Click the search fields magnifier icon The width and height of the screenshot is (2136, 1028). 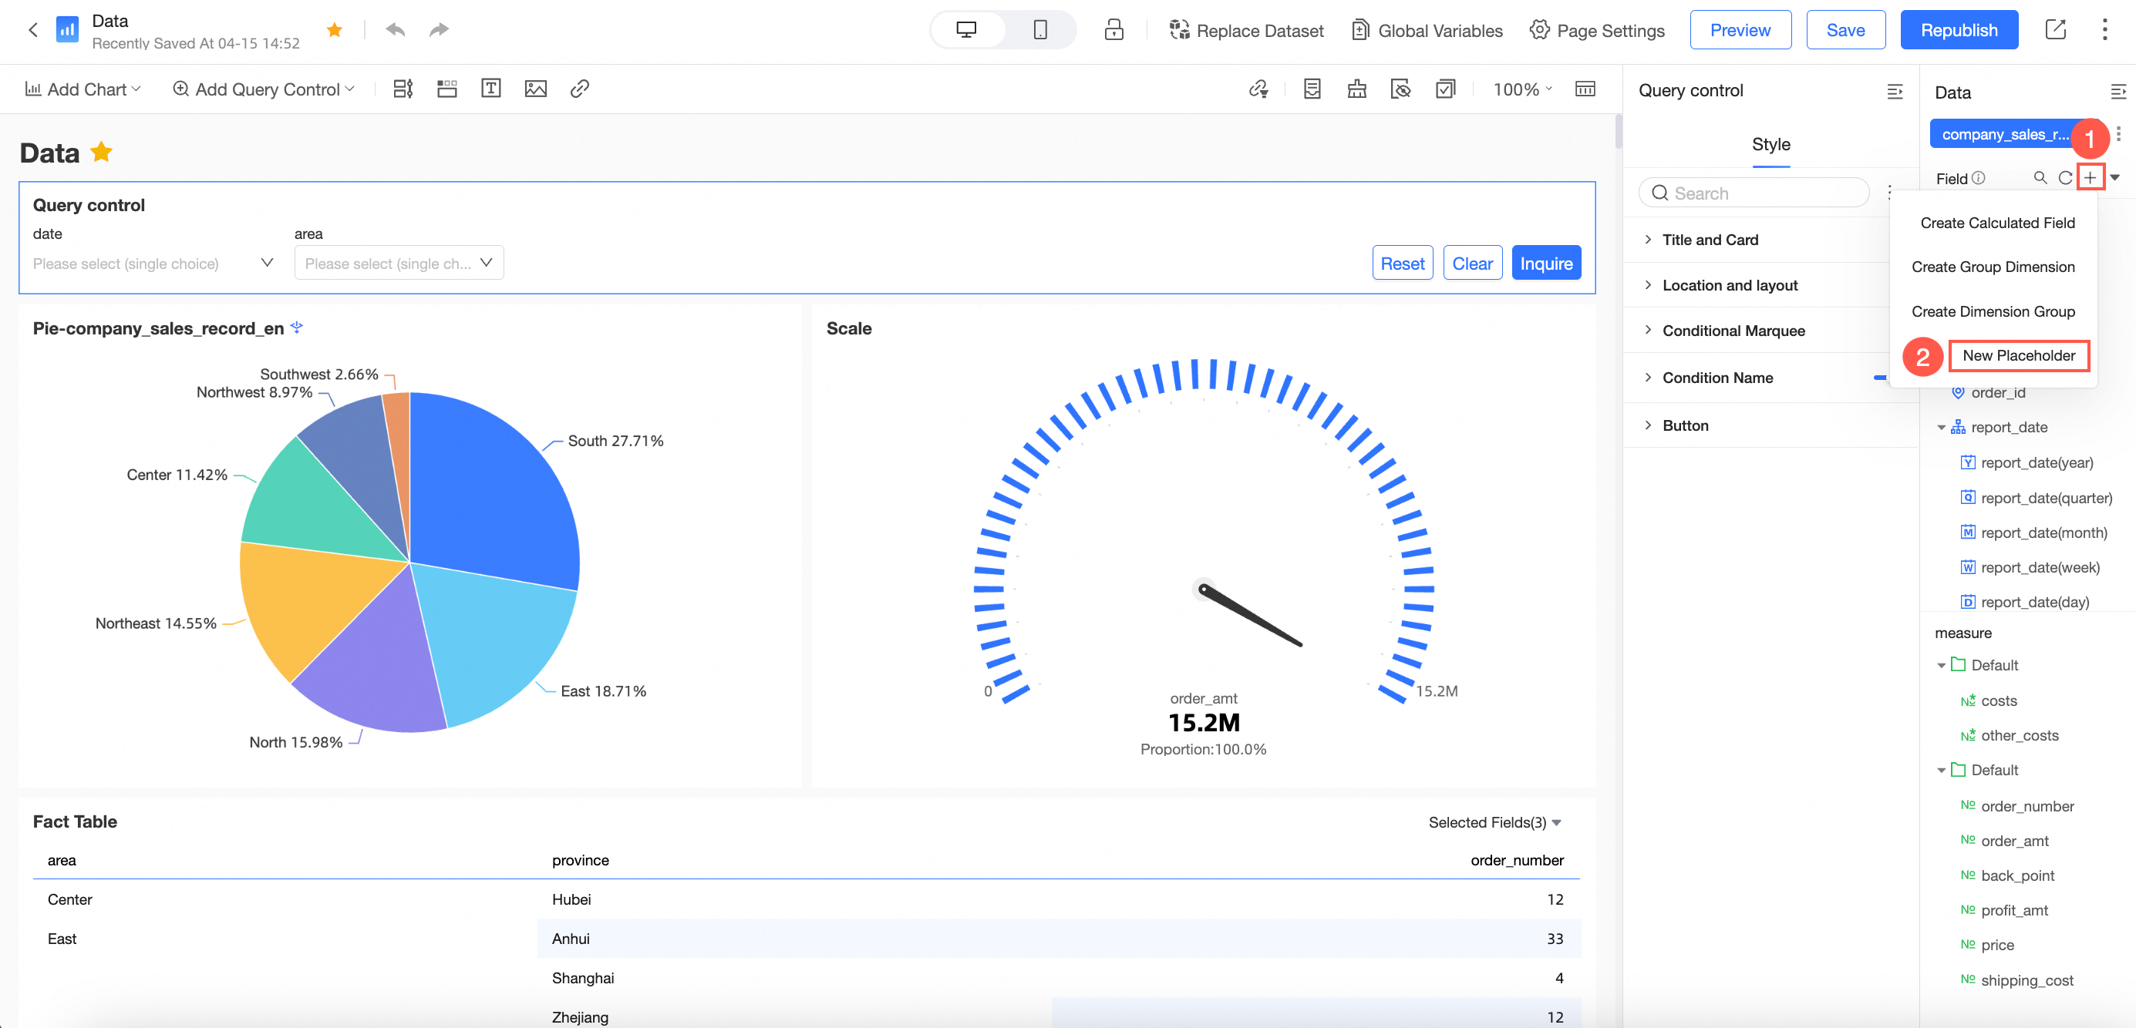point(2040,178)
